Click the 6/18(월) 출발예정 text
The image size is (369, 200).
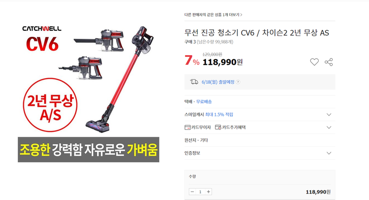point(218,82)
